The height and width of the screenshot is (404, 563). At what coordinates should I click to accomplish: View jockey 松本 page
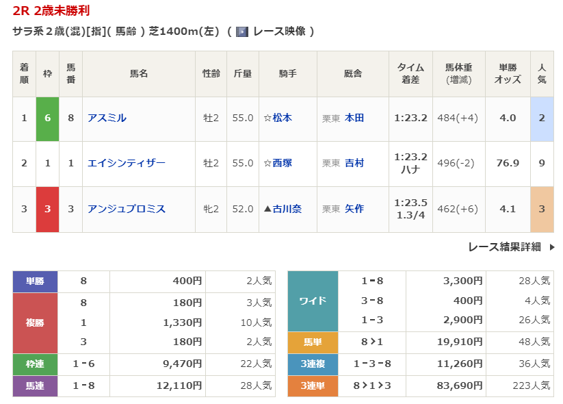click(x=282, y=118)
